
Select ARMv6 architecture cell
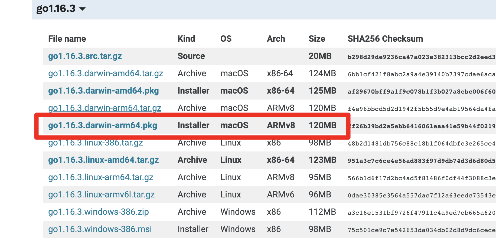(x=280, y=194)
